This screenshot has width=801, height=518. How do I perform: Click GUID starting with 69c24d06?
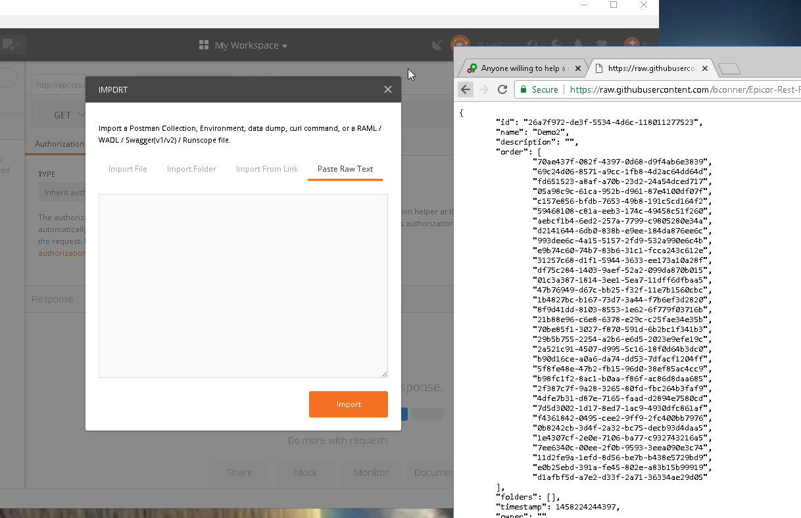pos(622,172)
